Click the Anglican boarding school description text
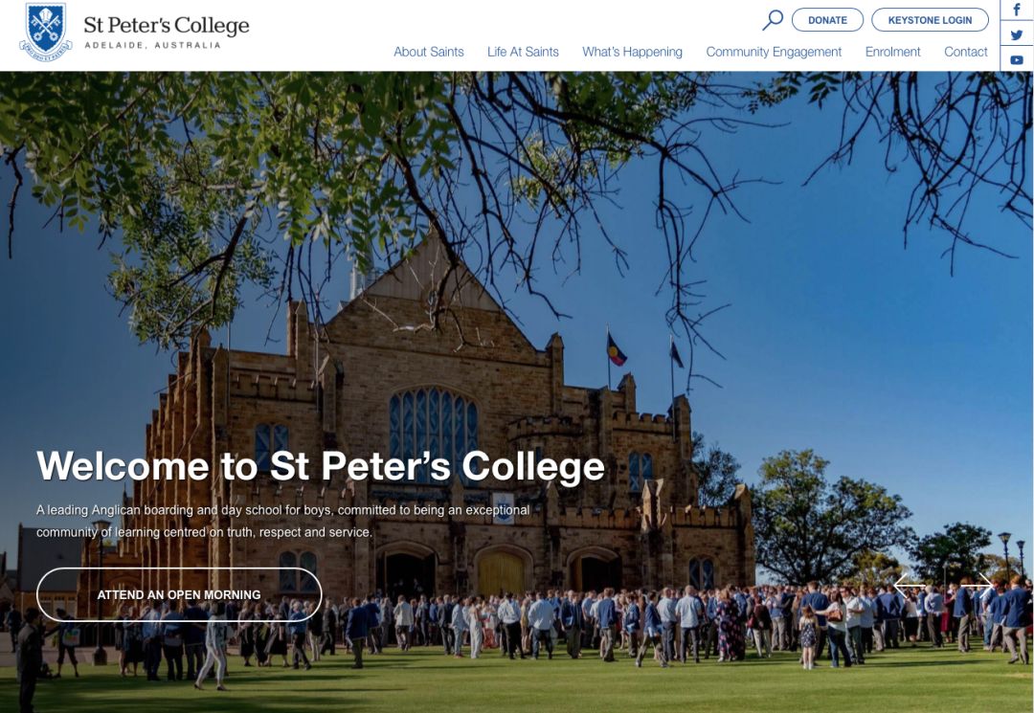 point(282,521)
